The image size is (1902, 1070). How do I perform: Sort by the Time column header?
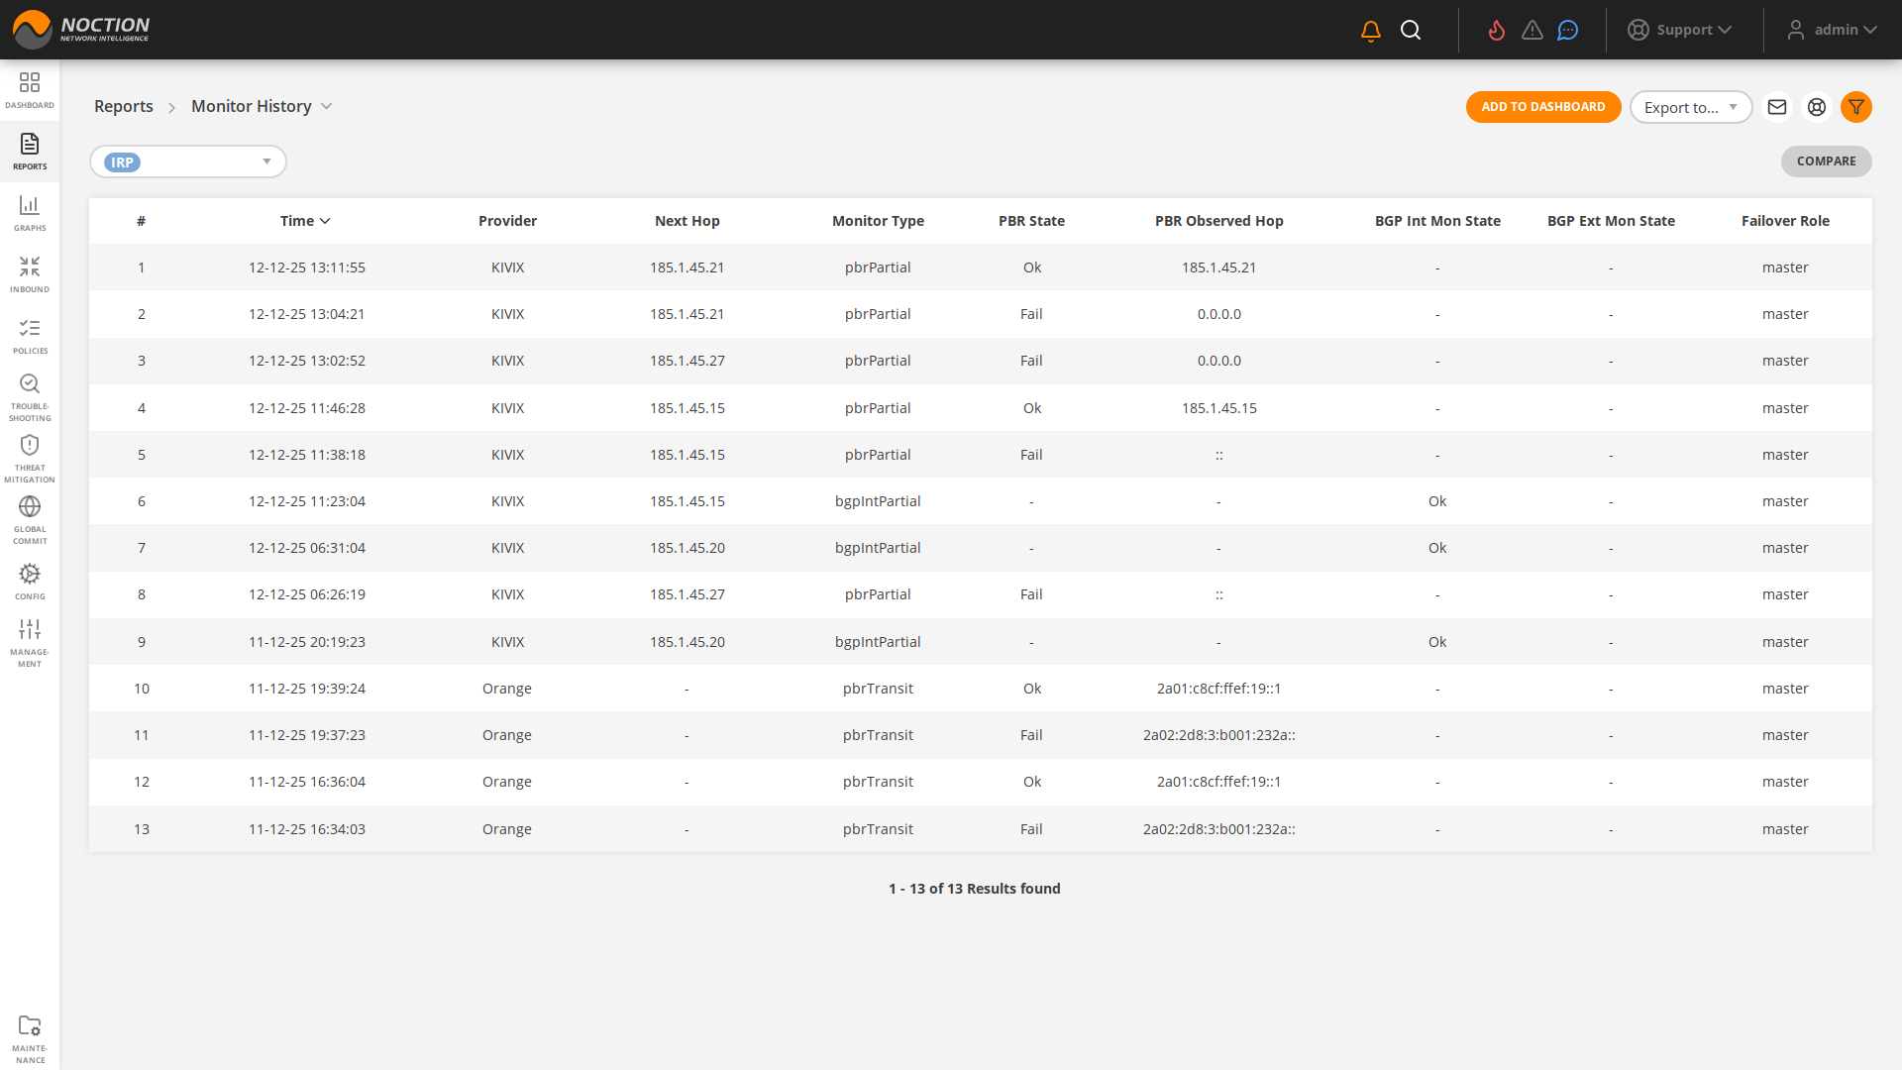305,221
